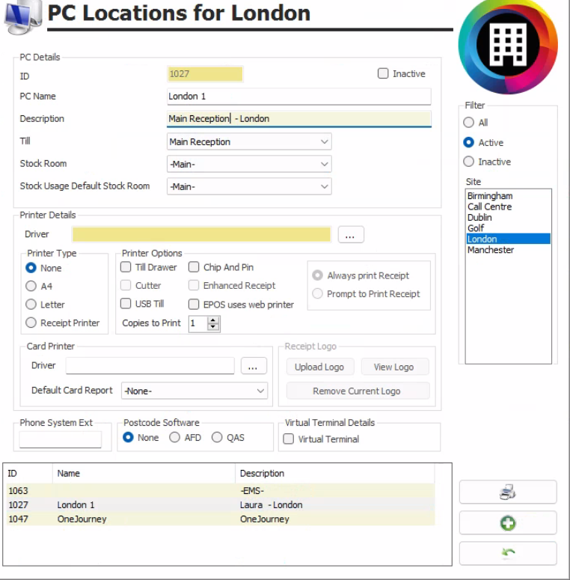Screen dimensions: 570x580
Task: Click the print button with printer icon
Action: [508, 492]
